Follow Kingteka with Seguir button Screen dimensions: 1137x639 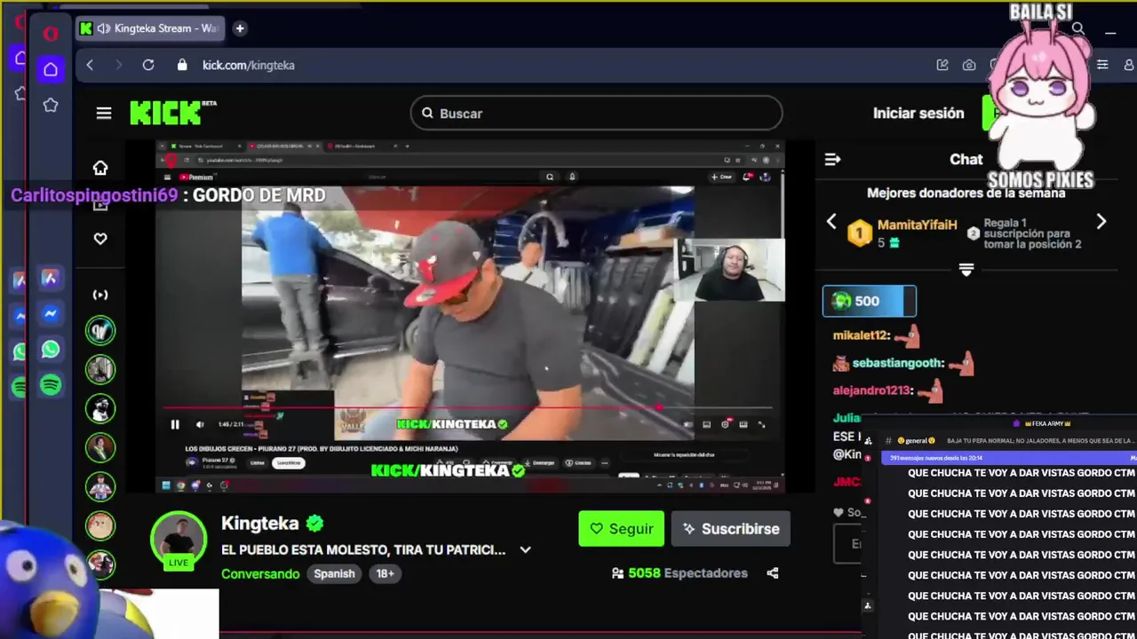tap(621, 529)
